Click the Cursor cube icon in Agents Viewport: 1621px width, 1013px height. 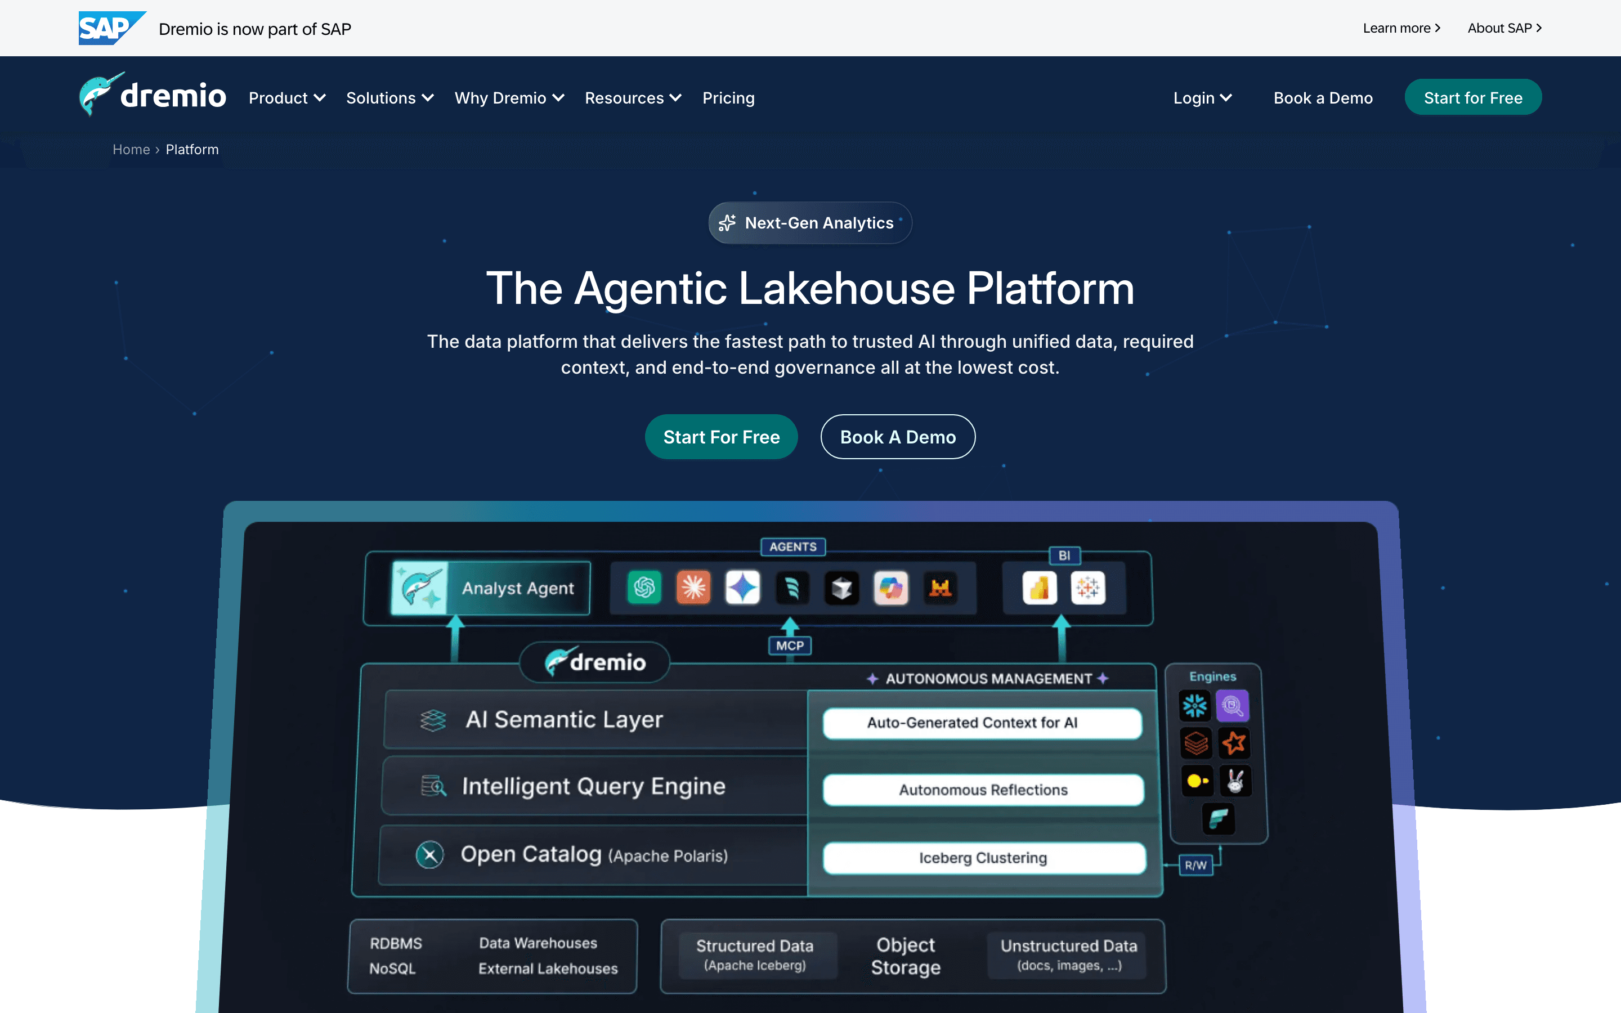coord(842,588)
